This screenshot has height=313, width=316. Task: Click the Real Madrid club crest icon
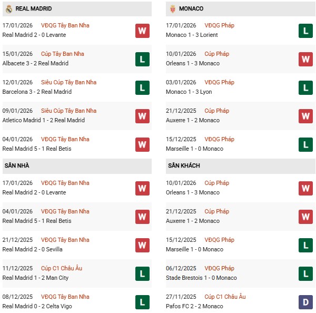pyautogui.click(x=9, y=9)
